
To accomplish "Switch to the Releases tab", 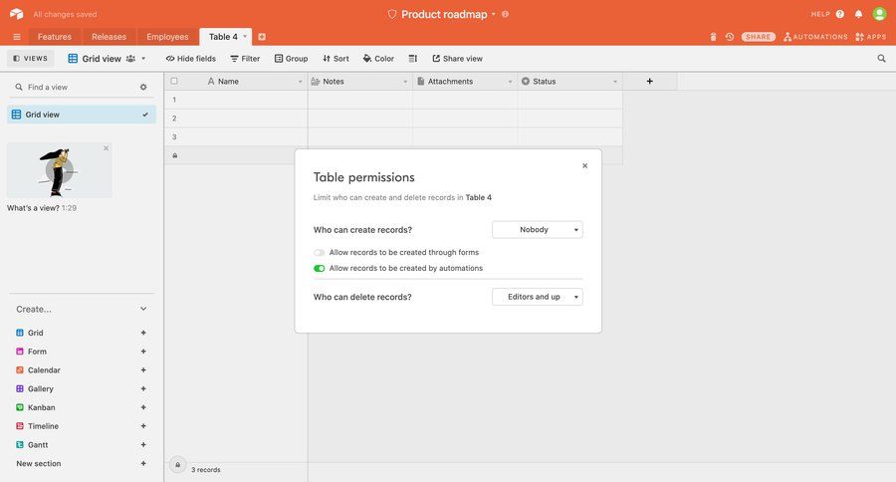I will pos(110,37).
